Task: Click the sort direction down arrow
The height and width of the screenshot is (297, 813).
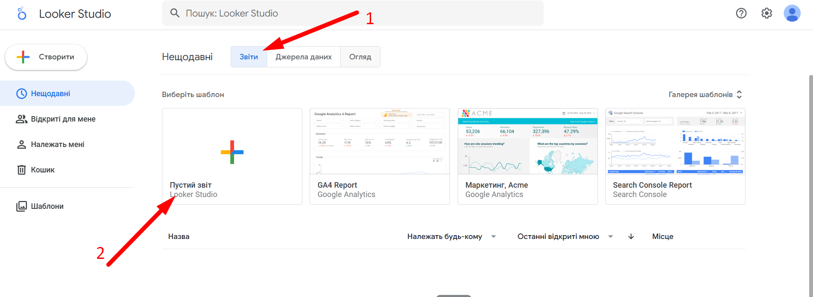Action: coord(631,236)
